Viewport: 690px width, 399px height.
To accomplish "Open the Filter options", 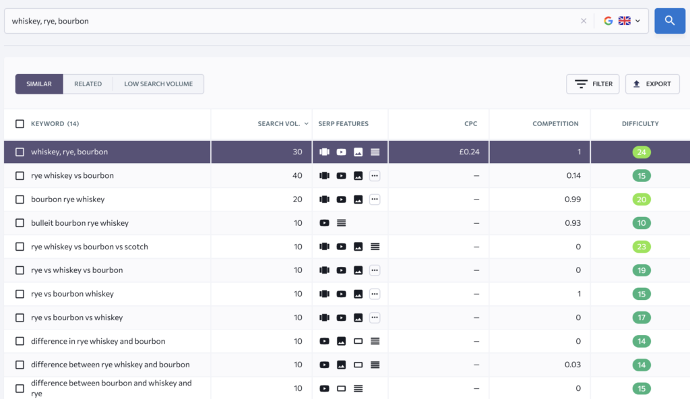I will pos(593,84).
